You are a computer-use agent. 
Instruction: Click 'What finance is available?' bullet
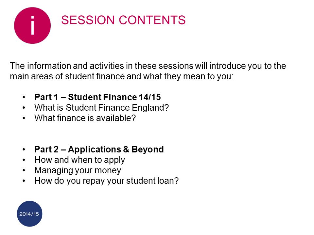tap(85, 118)
